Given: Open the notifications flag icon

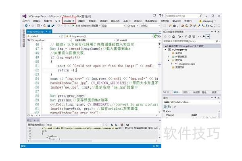Looking at the screenshot, I should (161, 15).
